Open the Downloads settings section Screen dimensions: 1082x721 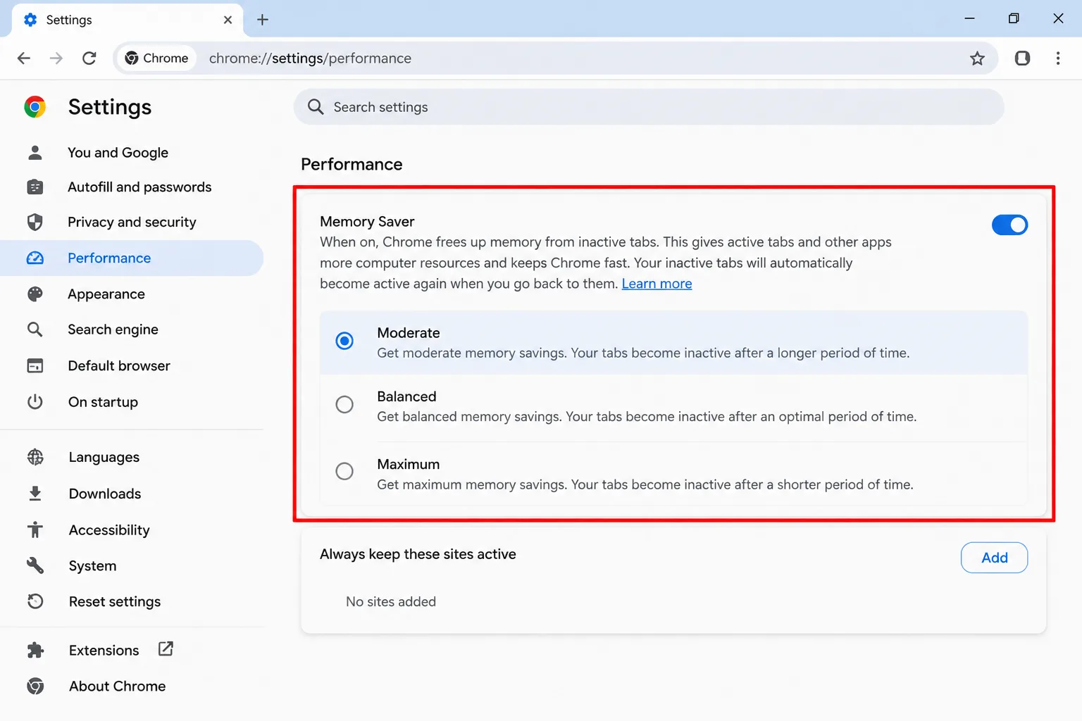point(132,494)
